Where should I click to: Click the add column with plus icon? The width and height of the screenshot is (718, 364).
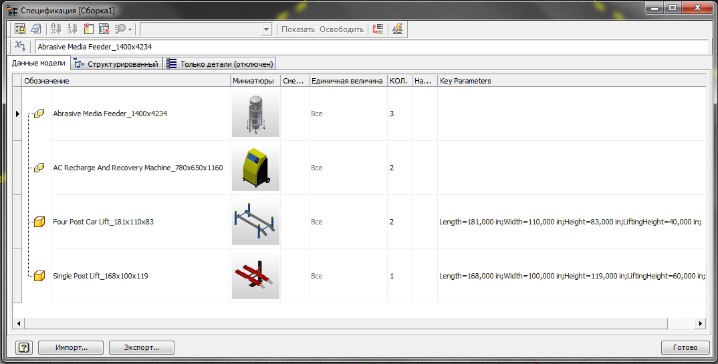point(104,29)
